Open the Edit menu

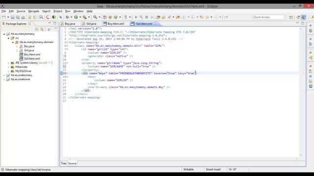click(x=11, y=11)
